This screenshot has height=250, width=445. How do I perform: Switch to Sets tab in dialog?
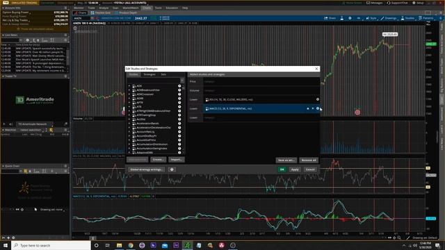163,74
